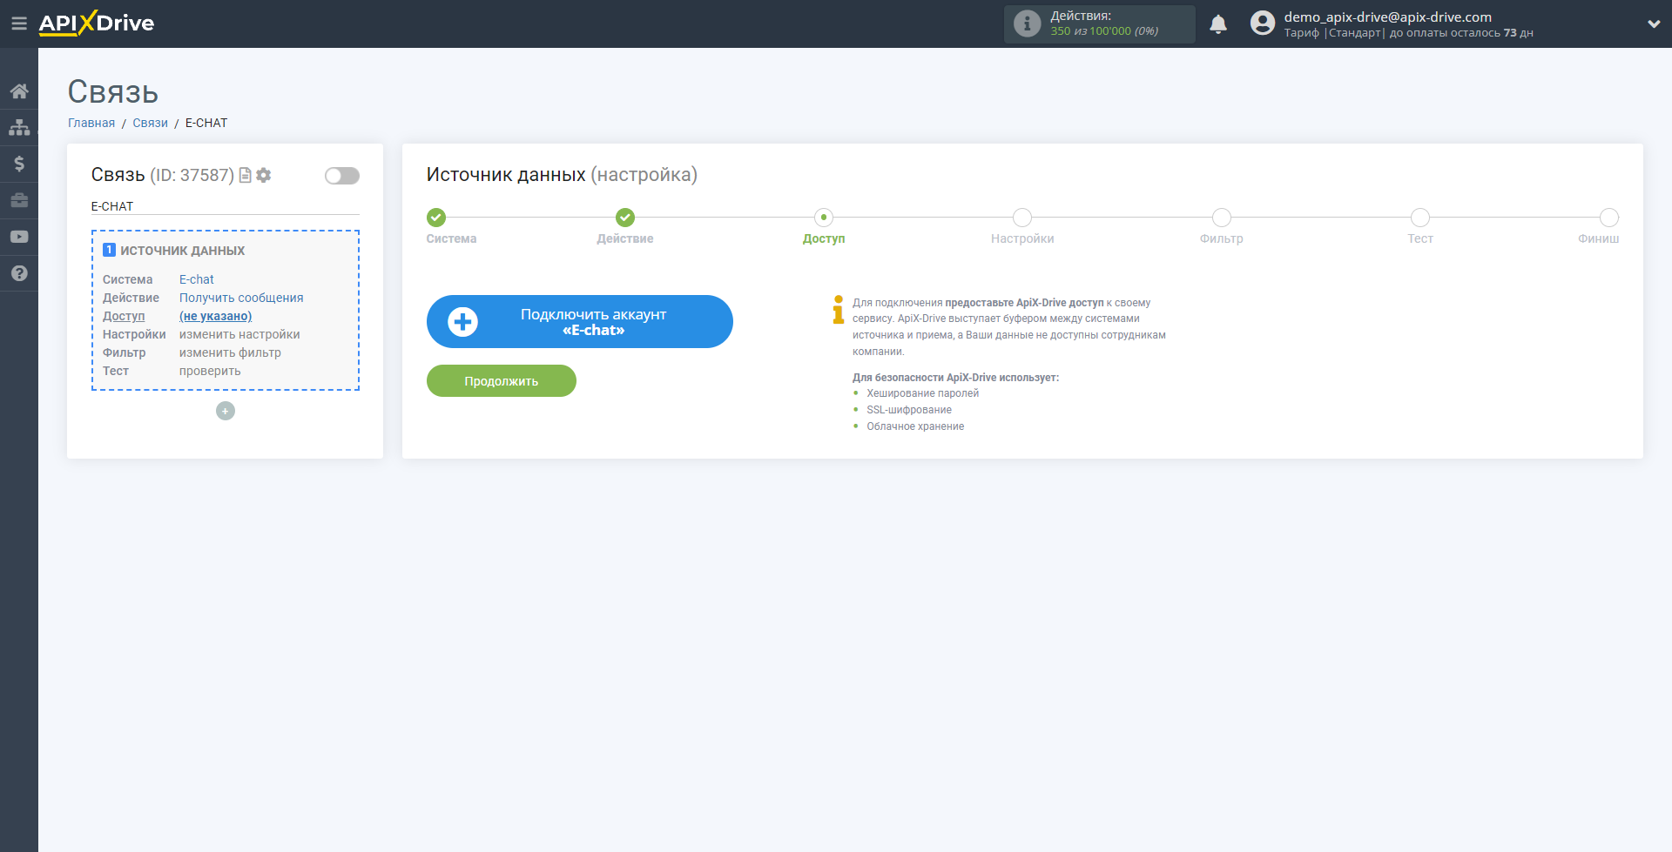Click the ApiX-Drive logo
Image resolution: width=1672 pixels, height=852 pixels.
coord(97,23)
